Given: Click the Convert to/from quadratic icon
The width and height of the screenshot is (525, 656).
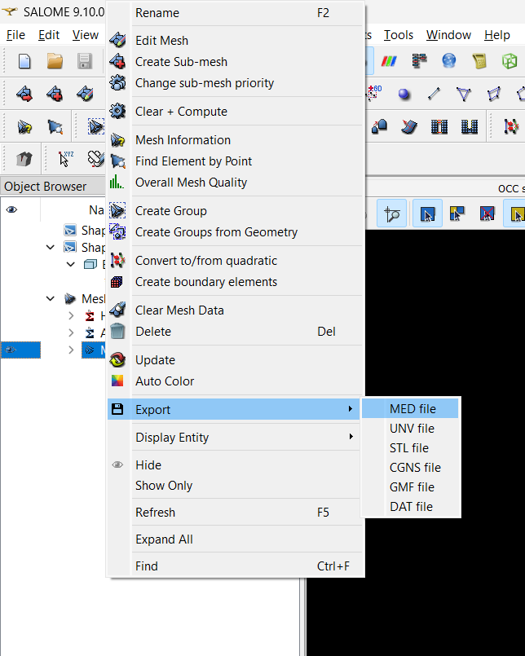Looking at the screenshot, I should (x=117, y=260).
